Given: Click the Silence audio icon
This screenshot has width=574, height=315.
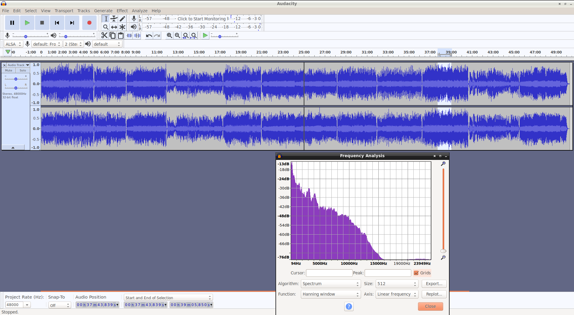Looking at the screenshot, I should (x=137, y=36).
